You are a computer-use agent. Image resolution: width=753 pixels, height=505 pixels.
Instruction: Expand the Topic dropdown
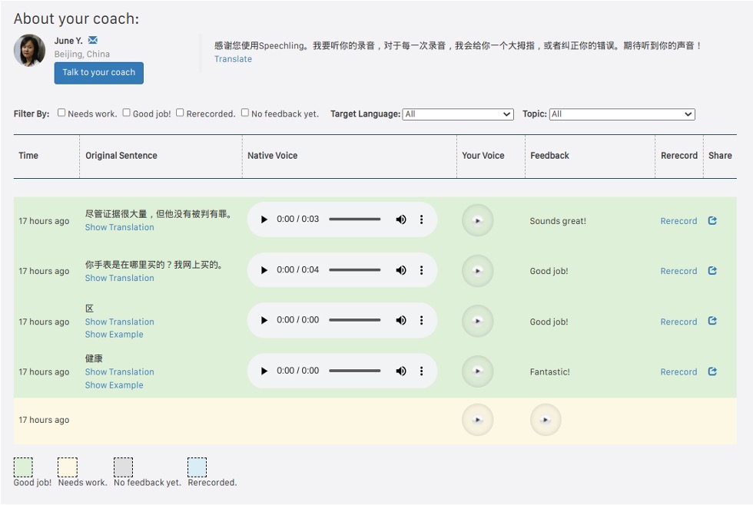tap(622, 114)
